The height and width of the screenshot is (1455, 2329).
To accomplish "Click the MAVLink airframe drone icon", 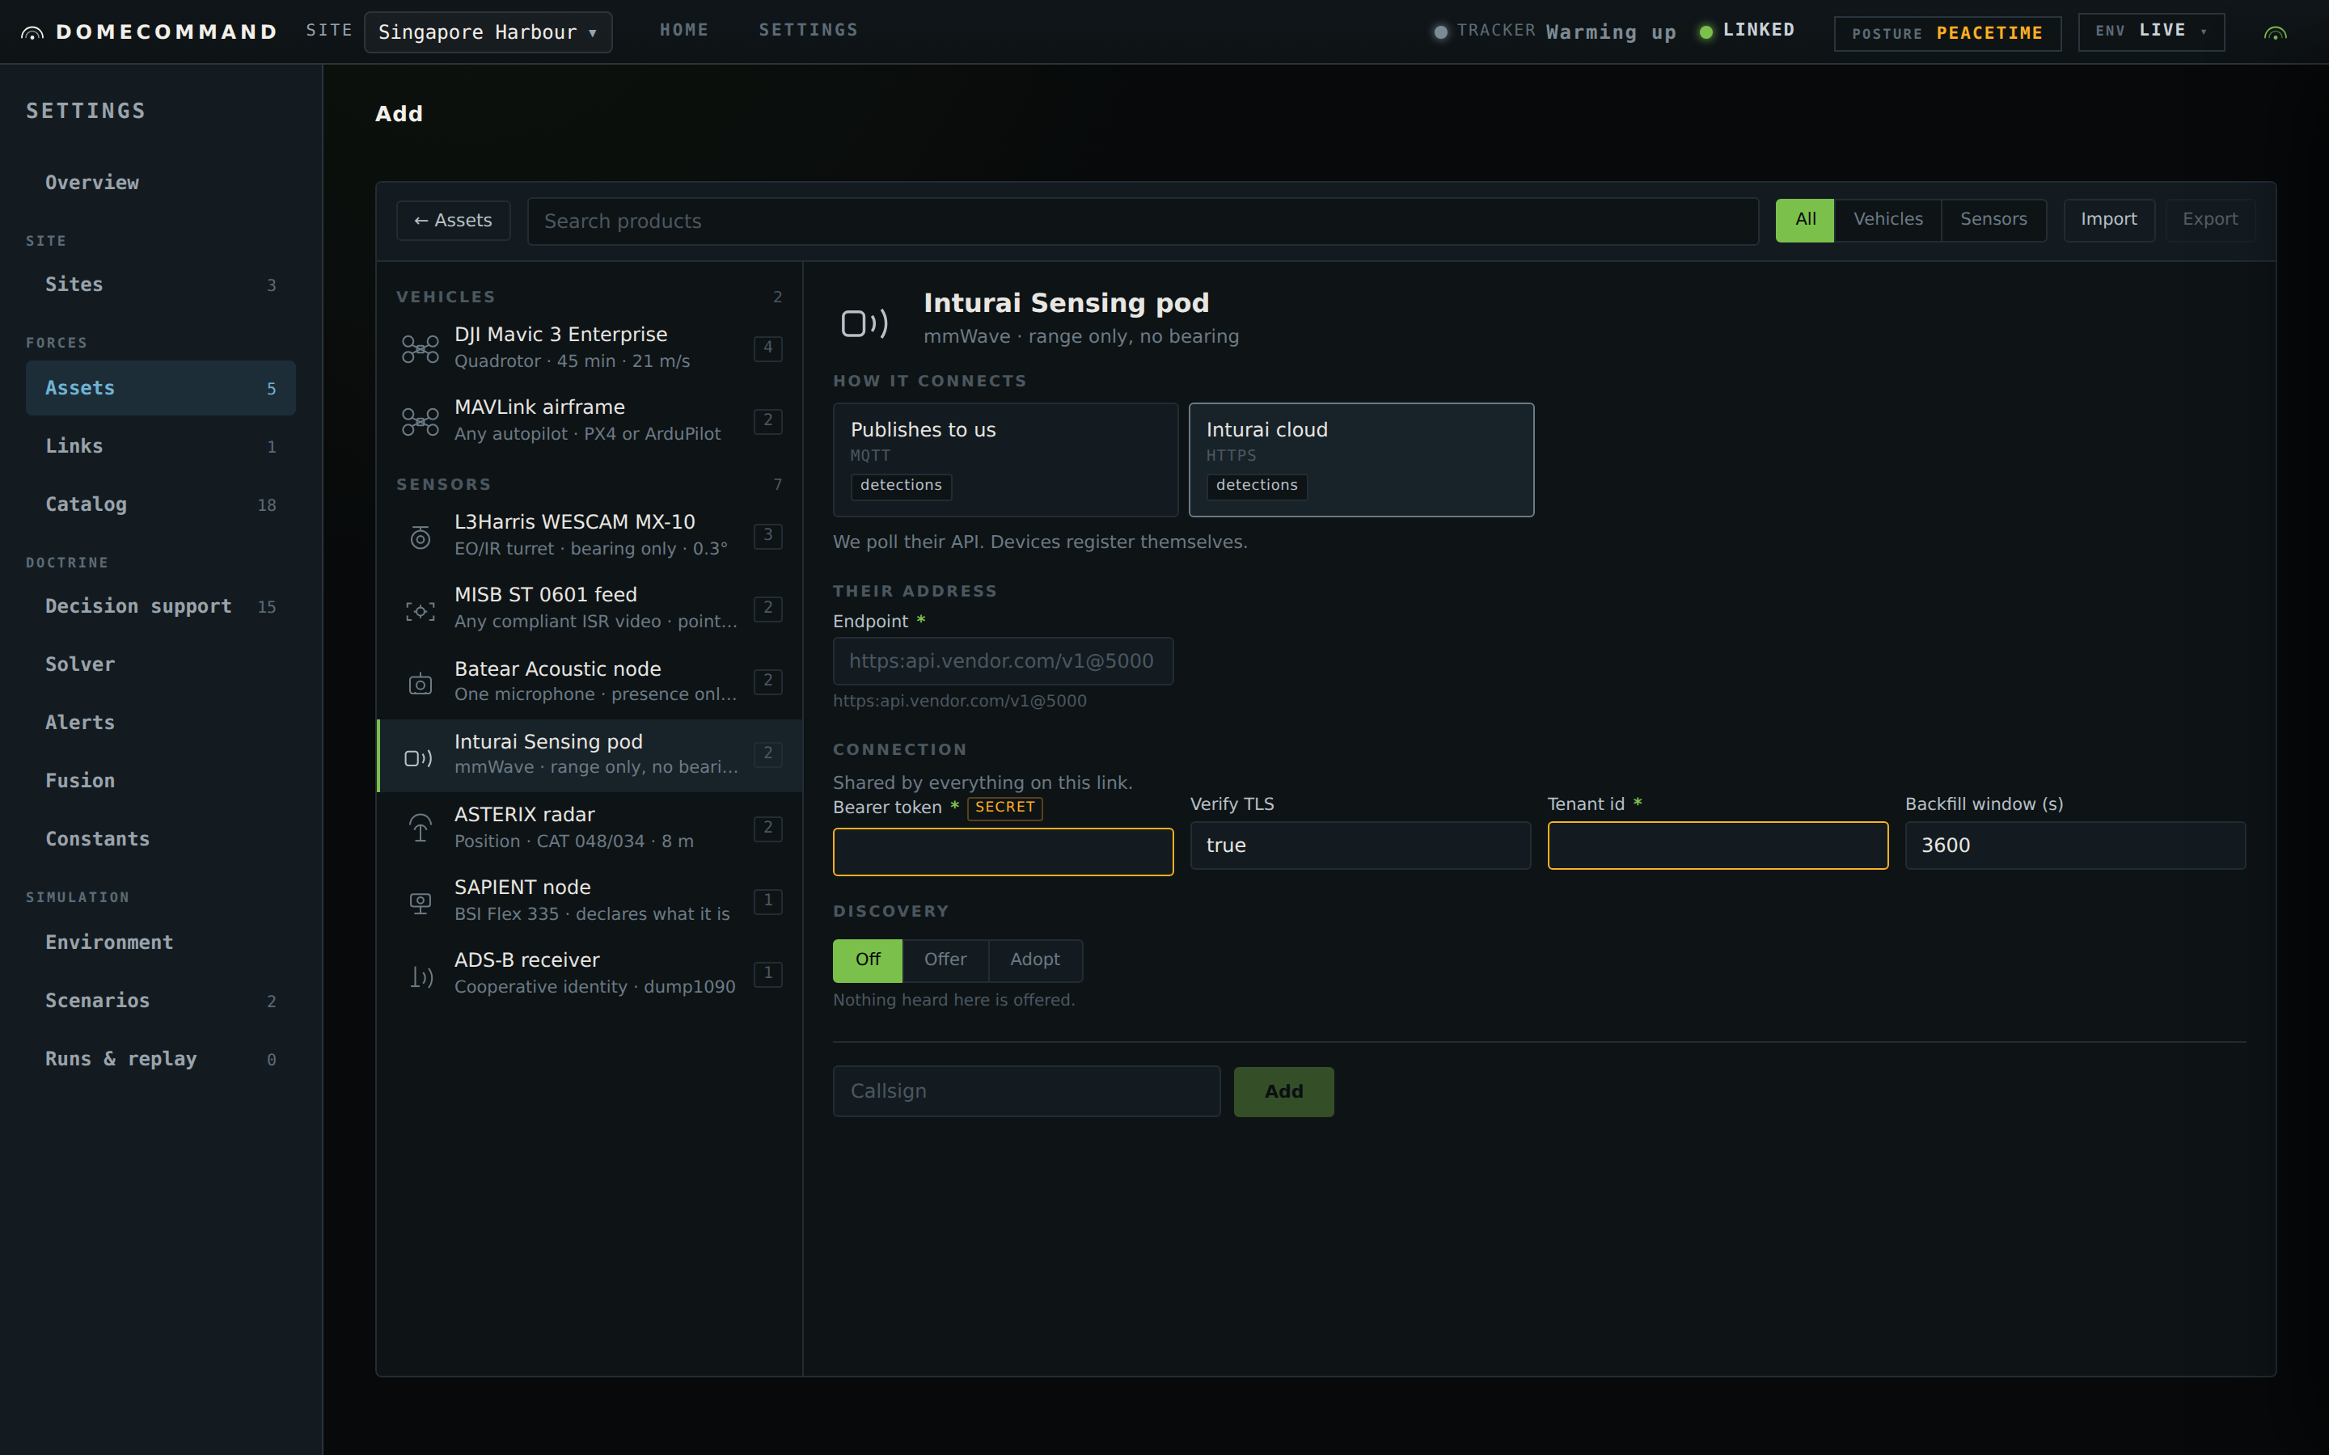I will pos(421,421).
